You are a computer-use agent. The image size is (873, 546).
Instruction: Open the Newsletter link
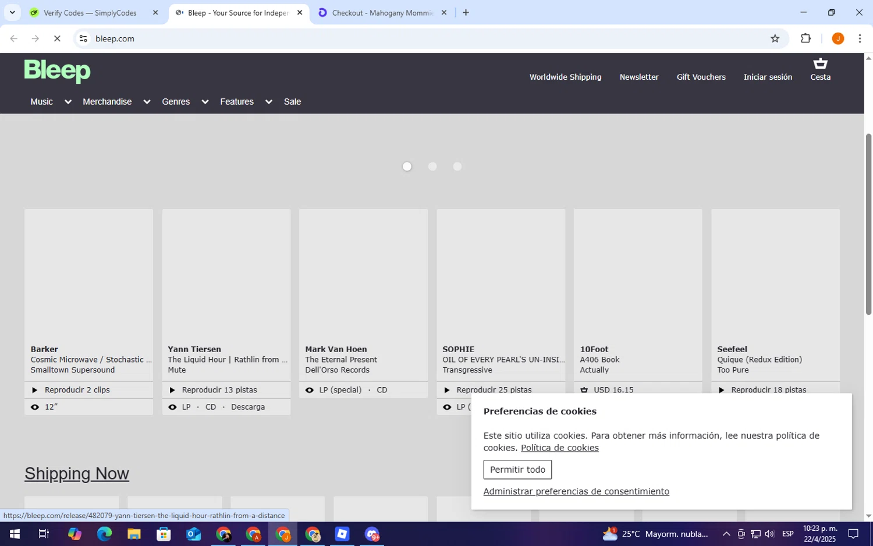[x=639, y=77]
